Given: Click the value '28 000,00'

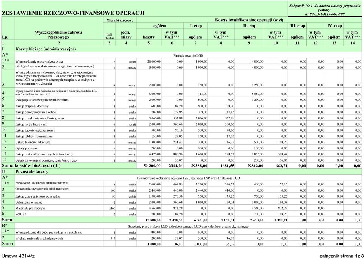Looking at the screenshot, I should (154, 62).
